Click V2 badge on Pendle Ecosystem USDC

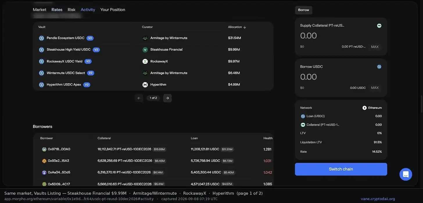tap(90, 38)
